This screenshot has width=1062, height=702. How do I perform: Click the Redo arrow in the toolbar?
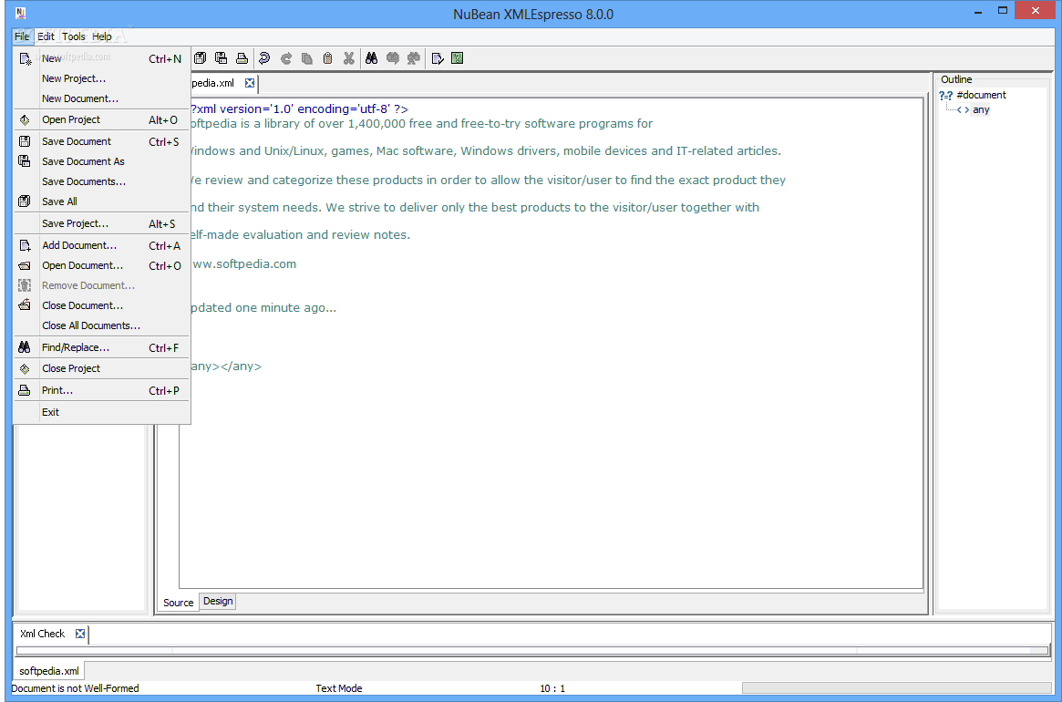(x=286, y=58)
